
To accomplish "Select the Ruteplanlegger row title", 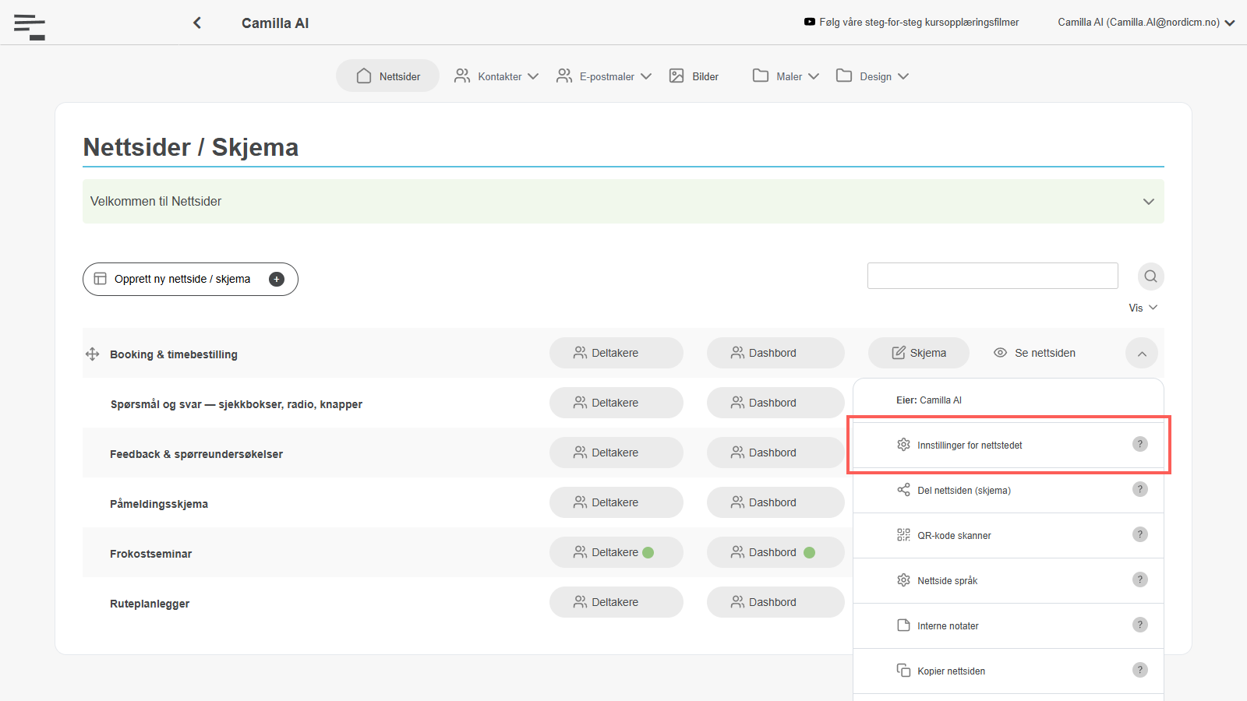I will click(150, 604).
